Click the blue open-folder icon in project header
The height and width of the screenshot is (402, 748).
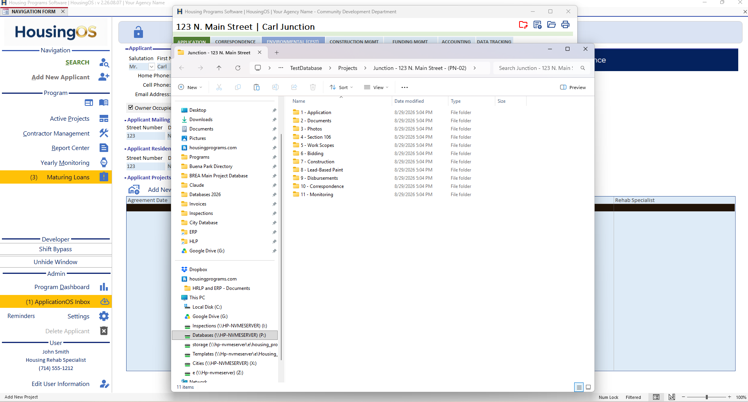pos(552,25)
